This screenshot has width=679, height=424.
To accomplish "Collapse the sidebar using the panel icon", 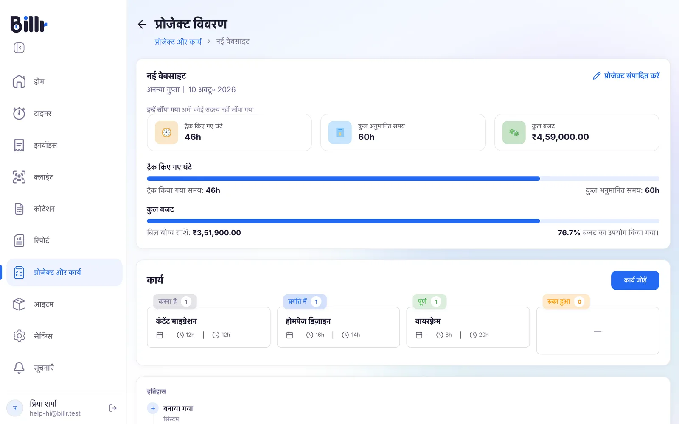I will tap(19, 47).
